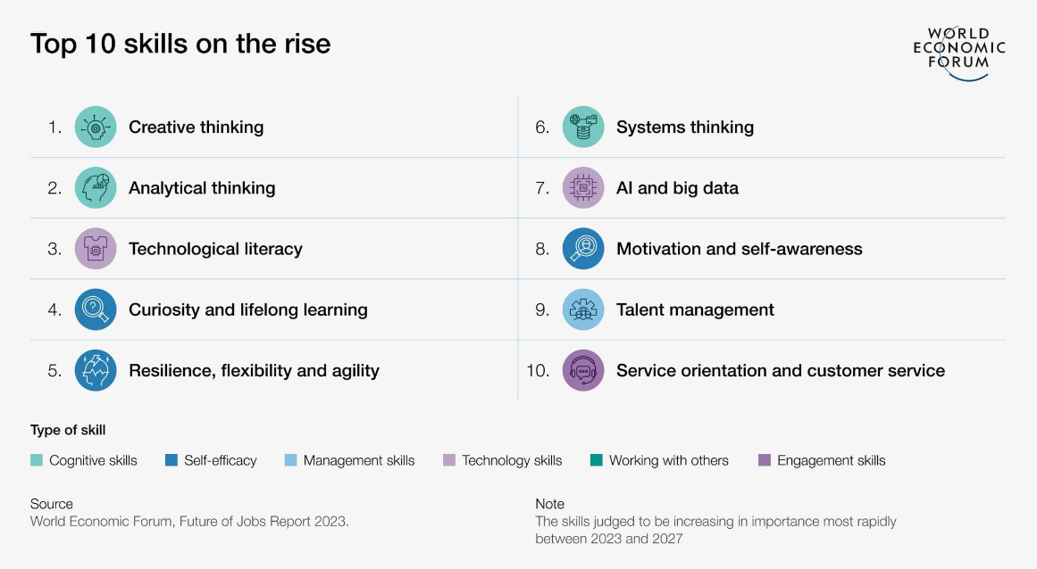Click the Management skills legend swatch

[290, 460]
